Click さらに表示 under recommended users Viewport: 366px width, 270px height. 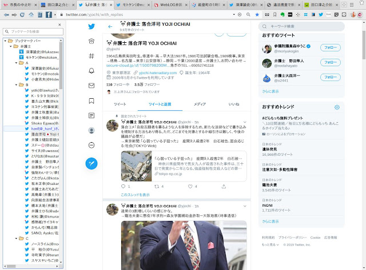click(x=270, y=91)
